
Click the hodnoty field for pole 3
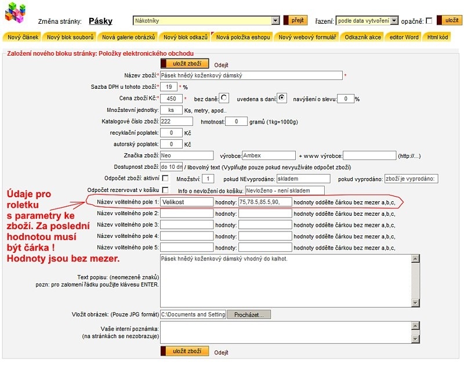[265, 224]
